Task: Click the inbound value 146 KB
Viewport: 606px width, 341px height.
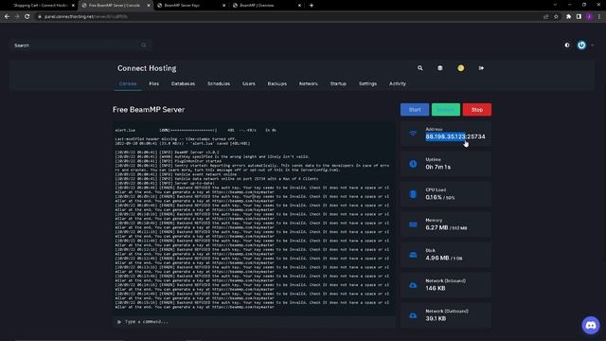Action: [436, 288]
